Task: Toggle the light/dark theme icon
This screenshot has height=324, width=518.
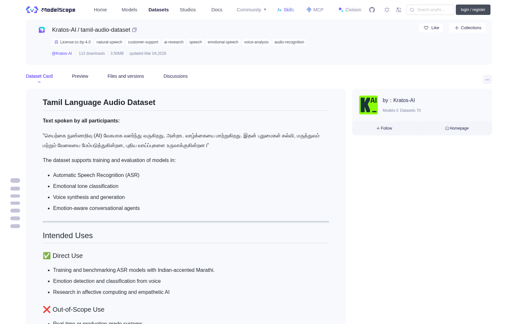Action: (387, 10)
